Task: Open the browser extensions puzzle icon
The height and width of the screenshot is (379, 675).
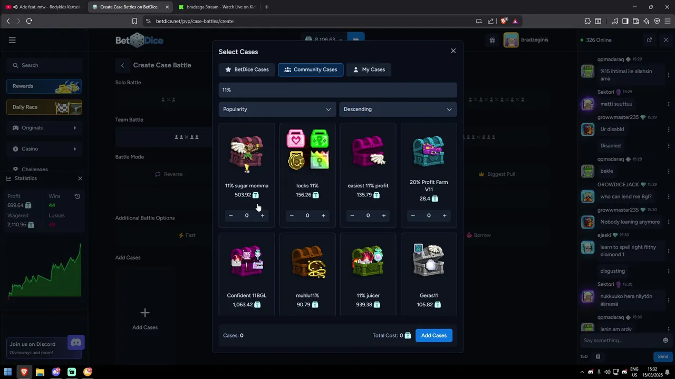Action: 587,21
